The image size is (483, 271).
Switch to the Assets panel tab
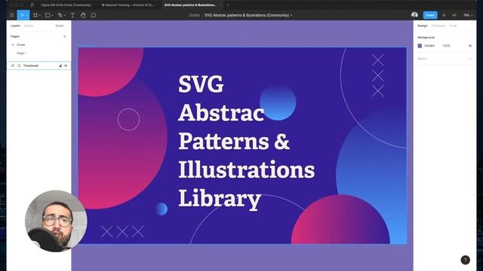point(29,26)
